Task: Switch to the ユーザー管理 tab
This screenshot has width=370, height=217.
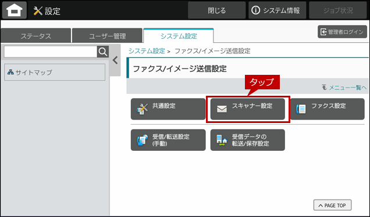Action: (107, 36)
